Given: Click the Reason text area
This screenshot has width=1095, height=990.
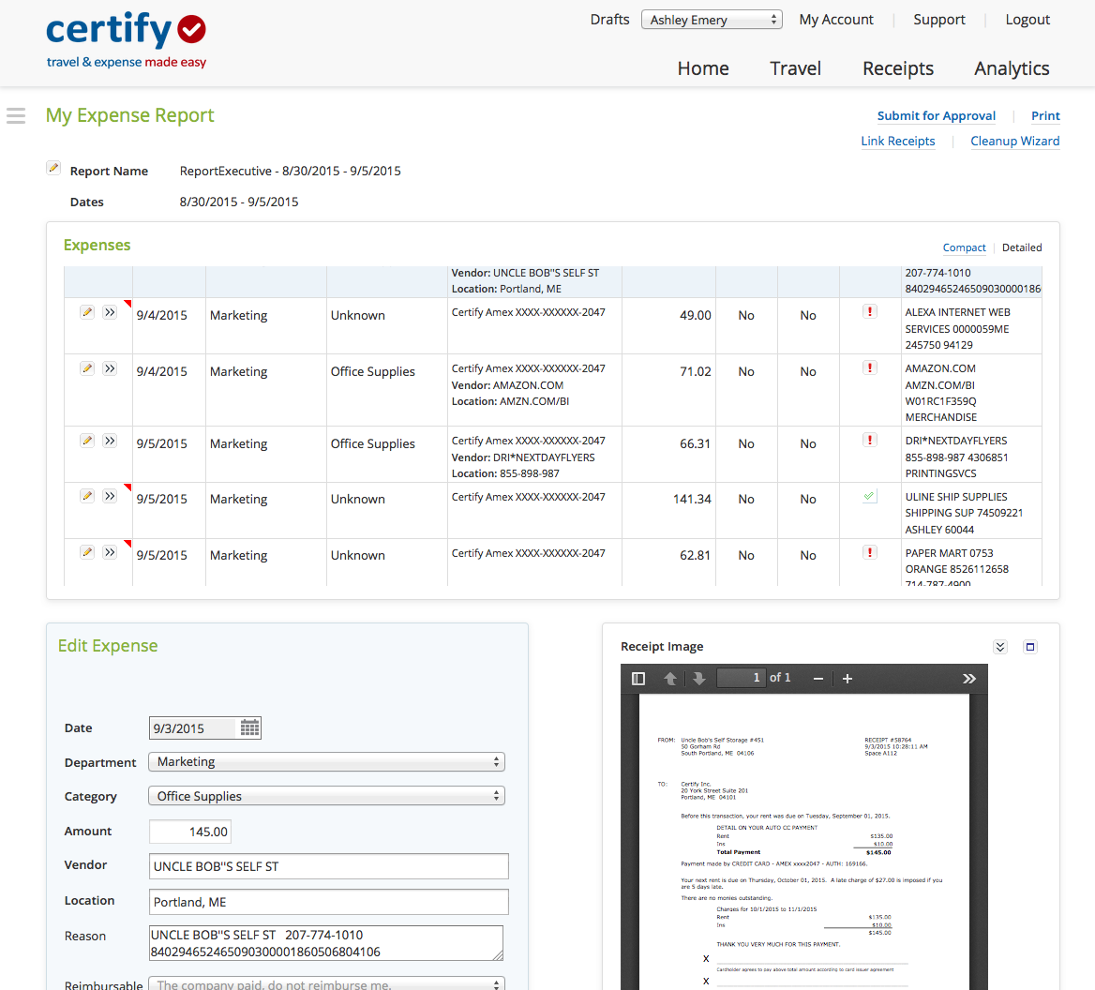Looking at the screenshot, I should tap(326, 943).
